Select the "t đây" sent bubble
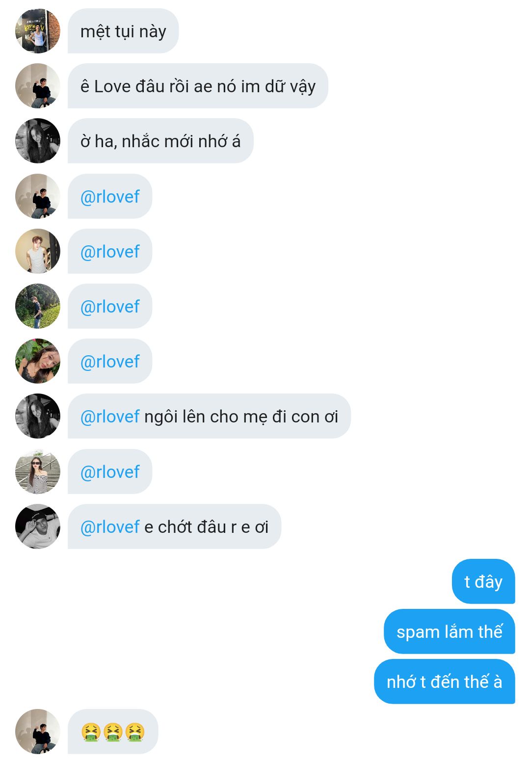Screen dimensions: 530x761 tap(483, 581)
